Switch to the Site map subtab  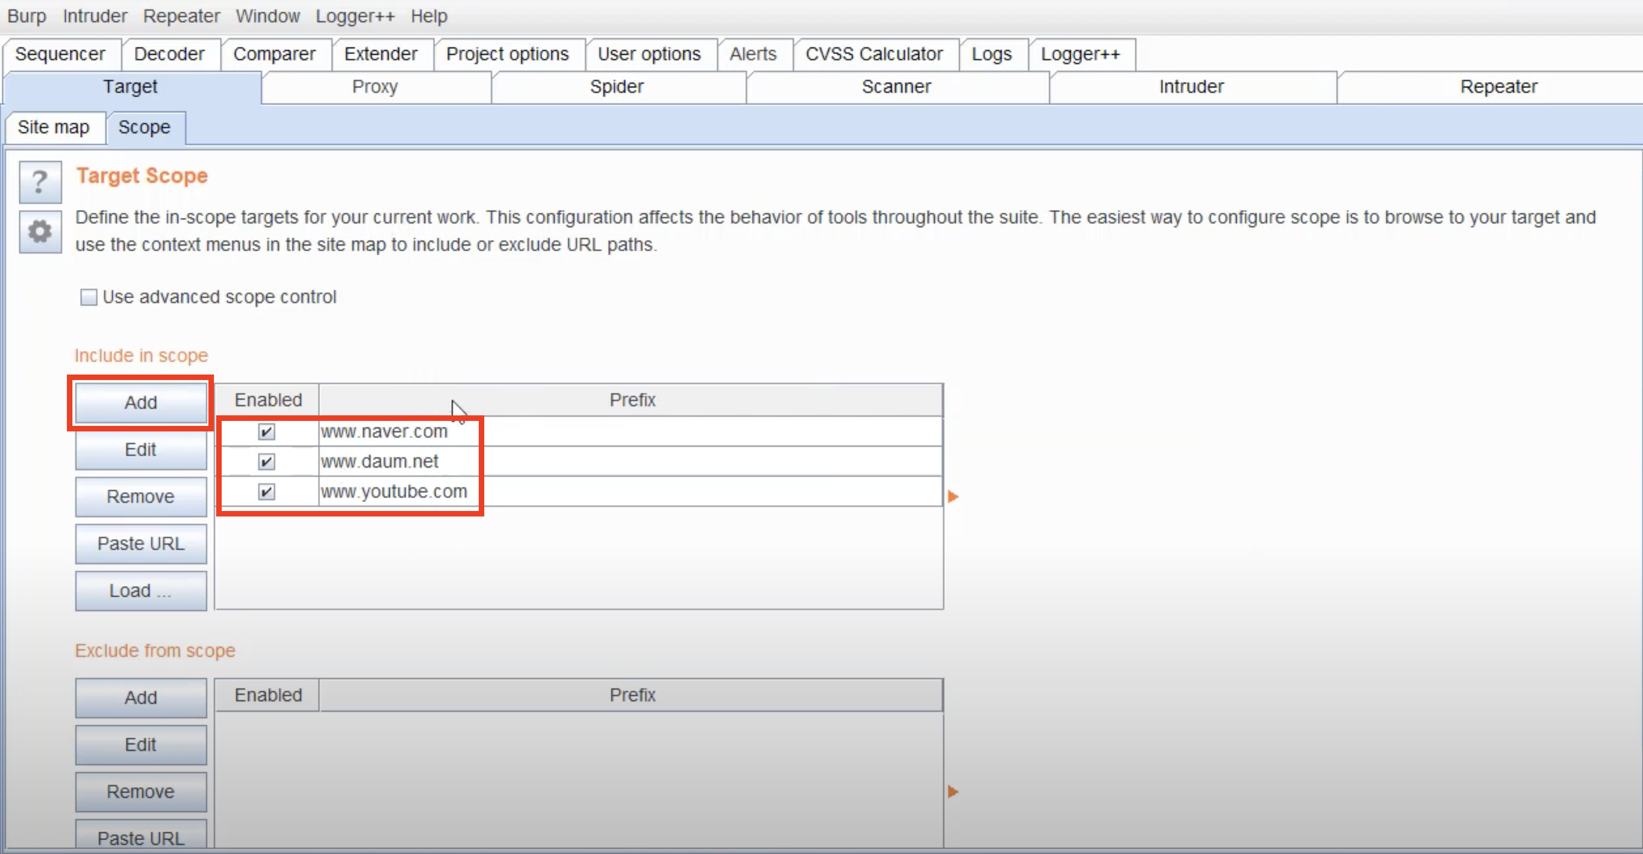coord(54,128)
